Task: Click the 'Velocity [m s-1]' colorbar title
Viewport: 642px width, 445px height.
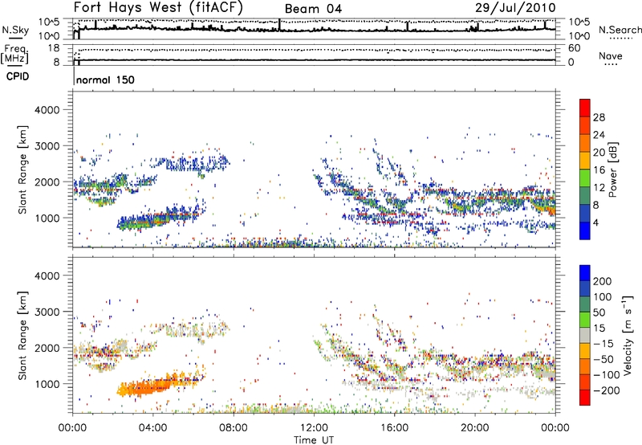Action: click(x=628, y=335)
